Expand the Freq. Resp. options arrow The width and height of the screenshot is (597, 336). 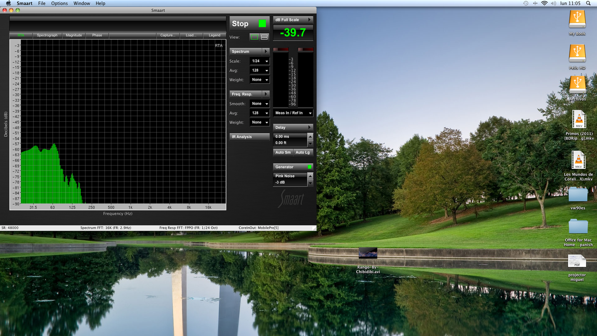[266, 94]
